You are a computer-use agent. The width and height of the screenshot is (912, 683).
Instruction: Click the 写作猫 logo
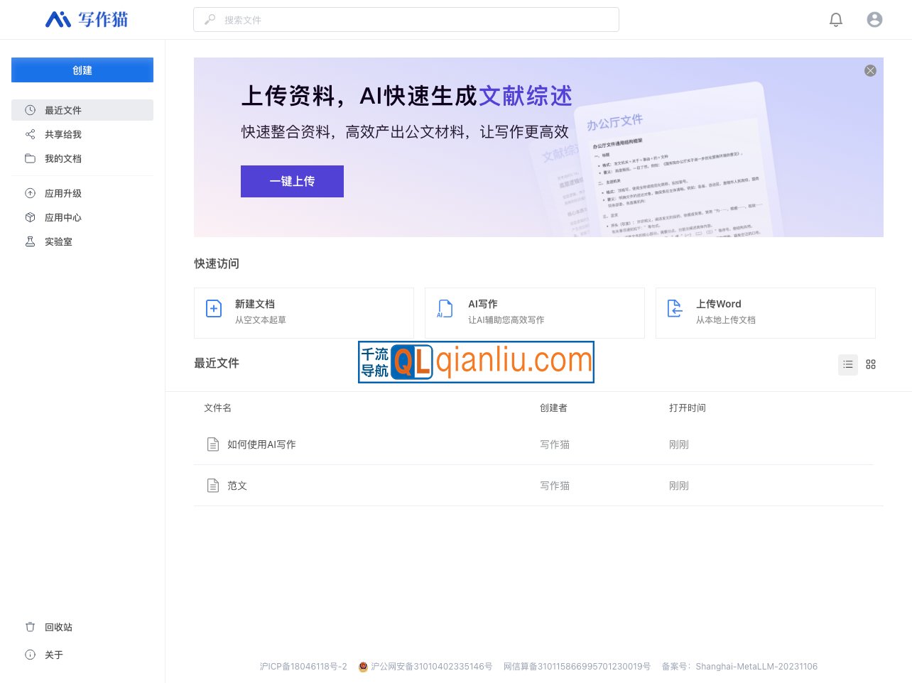coord(87,20)
